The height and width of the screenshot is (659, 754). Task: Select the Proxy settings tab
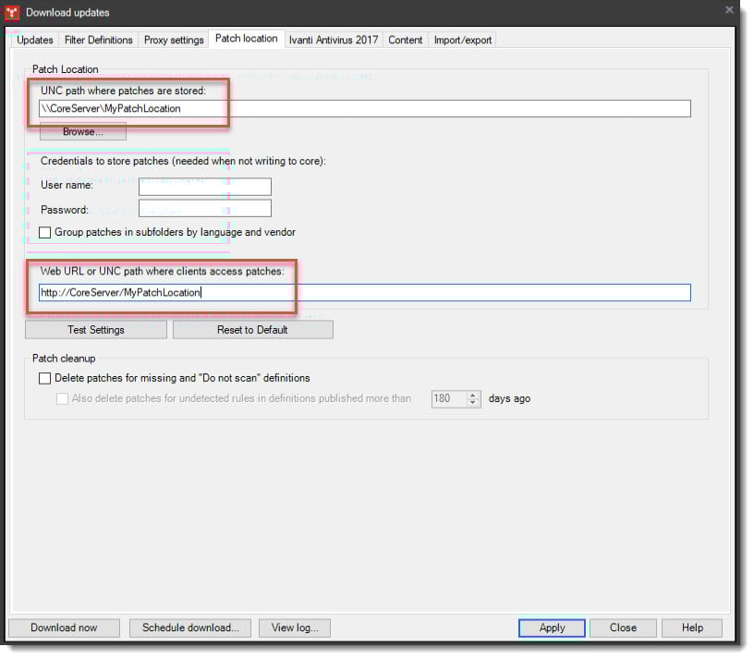(174, 40)
